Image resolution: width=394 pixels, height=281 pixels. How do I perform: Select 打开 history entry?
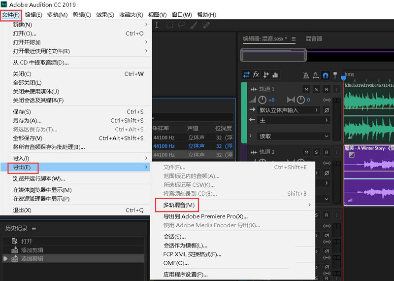coord(73,241)
